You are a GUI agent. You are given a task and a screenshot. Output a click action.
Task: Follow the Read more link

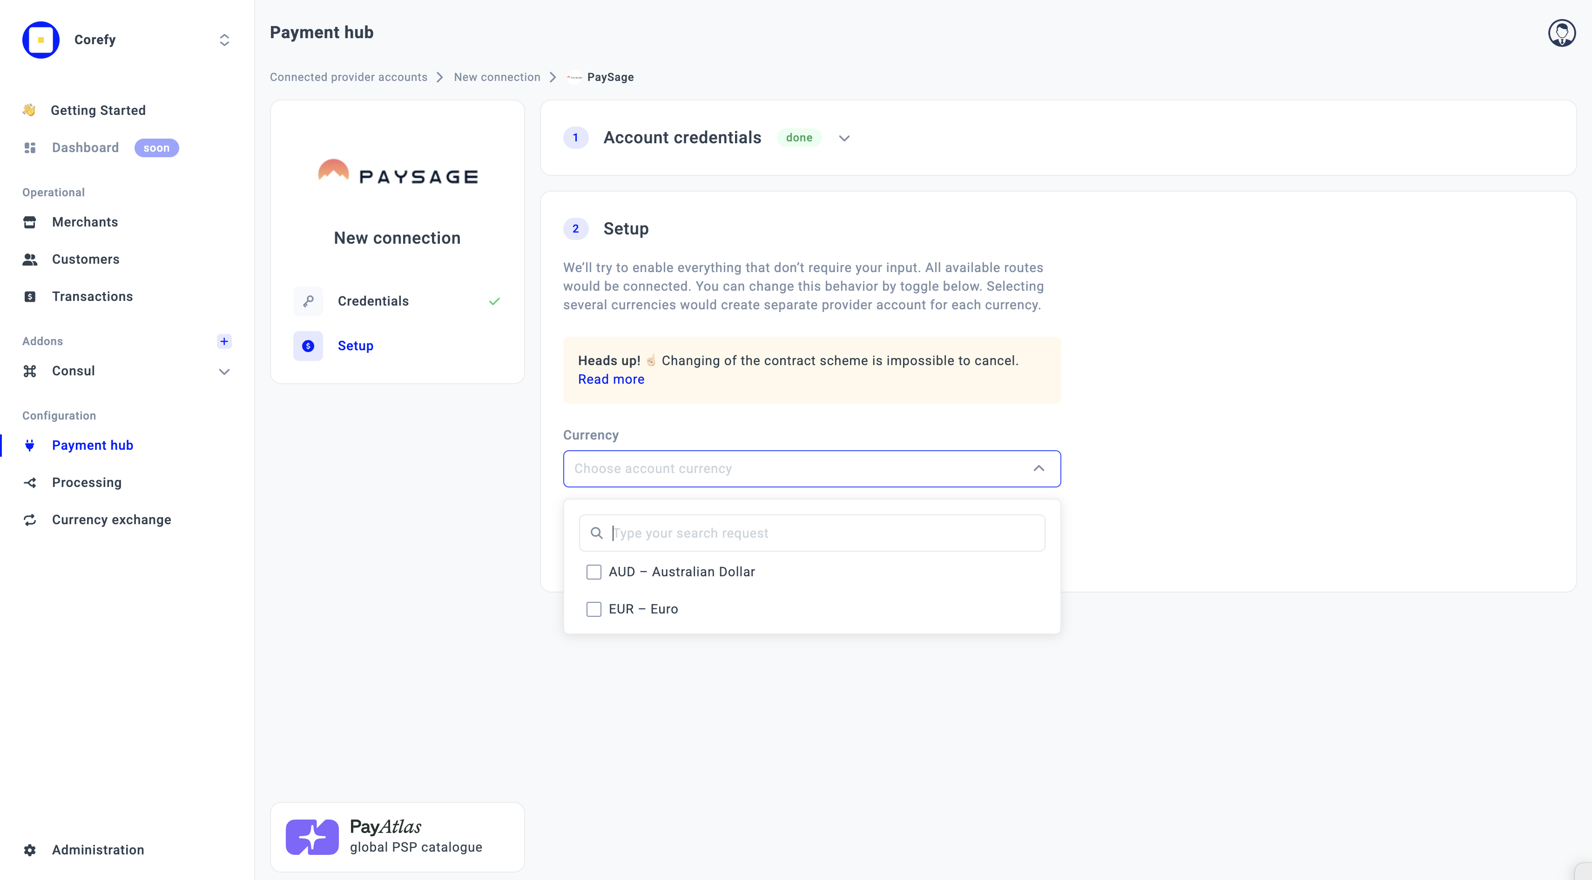point(611,379)
